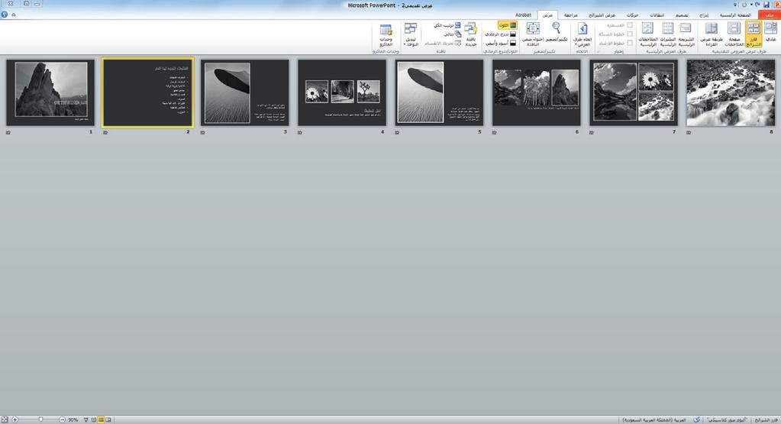
Task: Click spell check icon on status bar
Action: [697, 420]
